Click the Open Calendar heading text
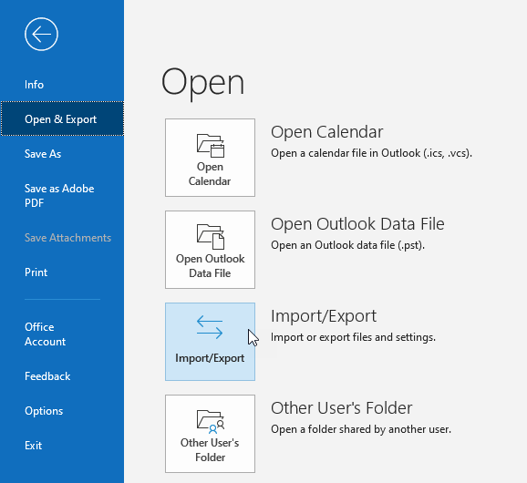Screen dimensions: 527x483 327,131
